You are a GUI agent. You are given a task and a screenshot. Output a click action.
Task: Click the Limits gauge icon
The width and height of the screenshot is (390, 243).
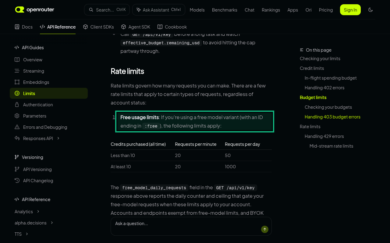pos(17,93)
